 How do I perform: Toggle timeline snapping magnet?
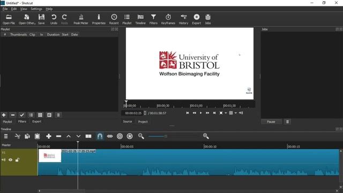pos(100,136)
